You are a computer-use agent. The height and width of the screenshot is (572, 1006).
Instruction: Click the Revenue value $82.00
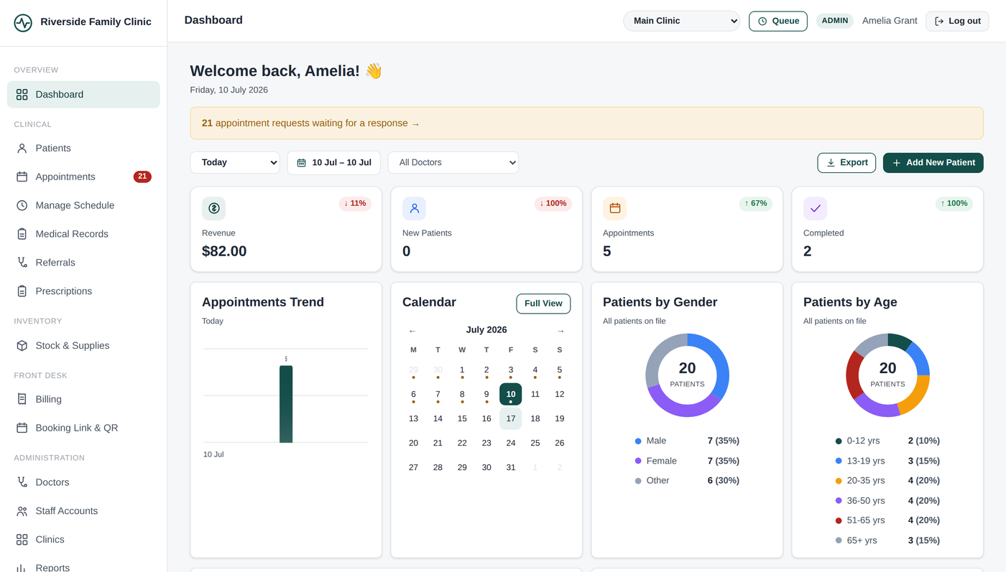[x=224, y=251]
